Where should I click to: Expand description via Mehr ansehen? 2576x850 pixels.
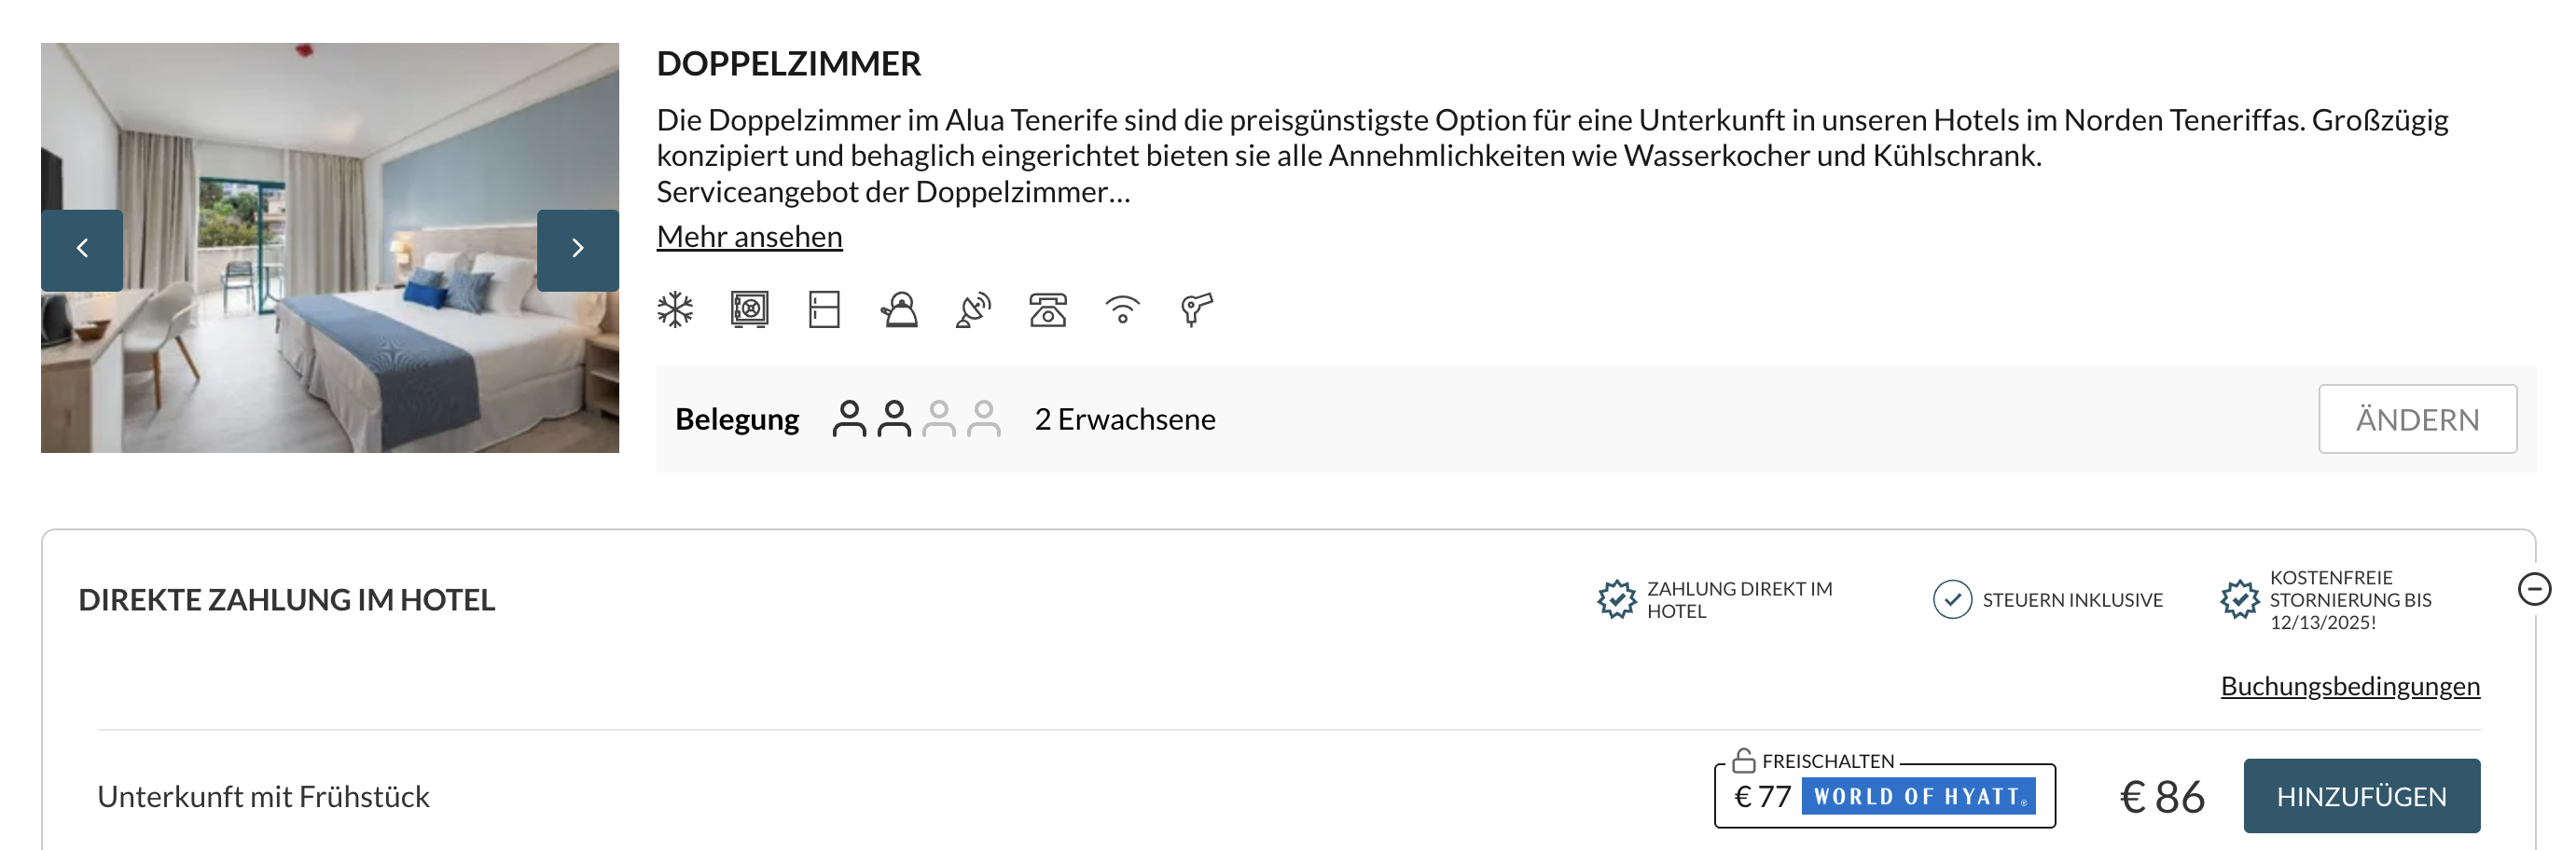point(749,237)
